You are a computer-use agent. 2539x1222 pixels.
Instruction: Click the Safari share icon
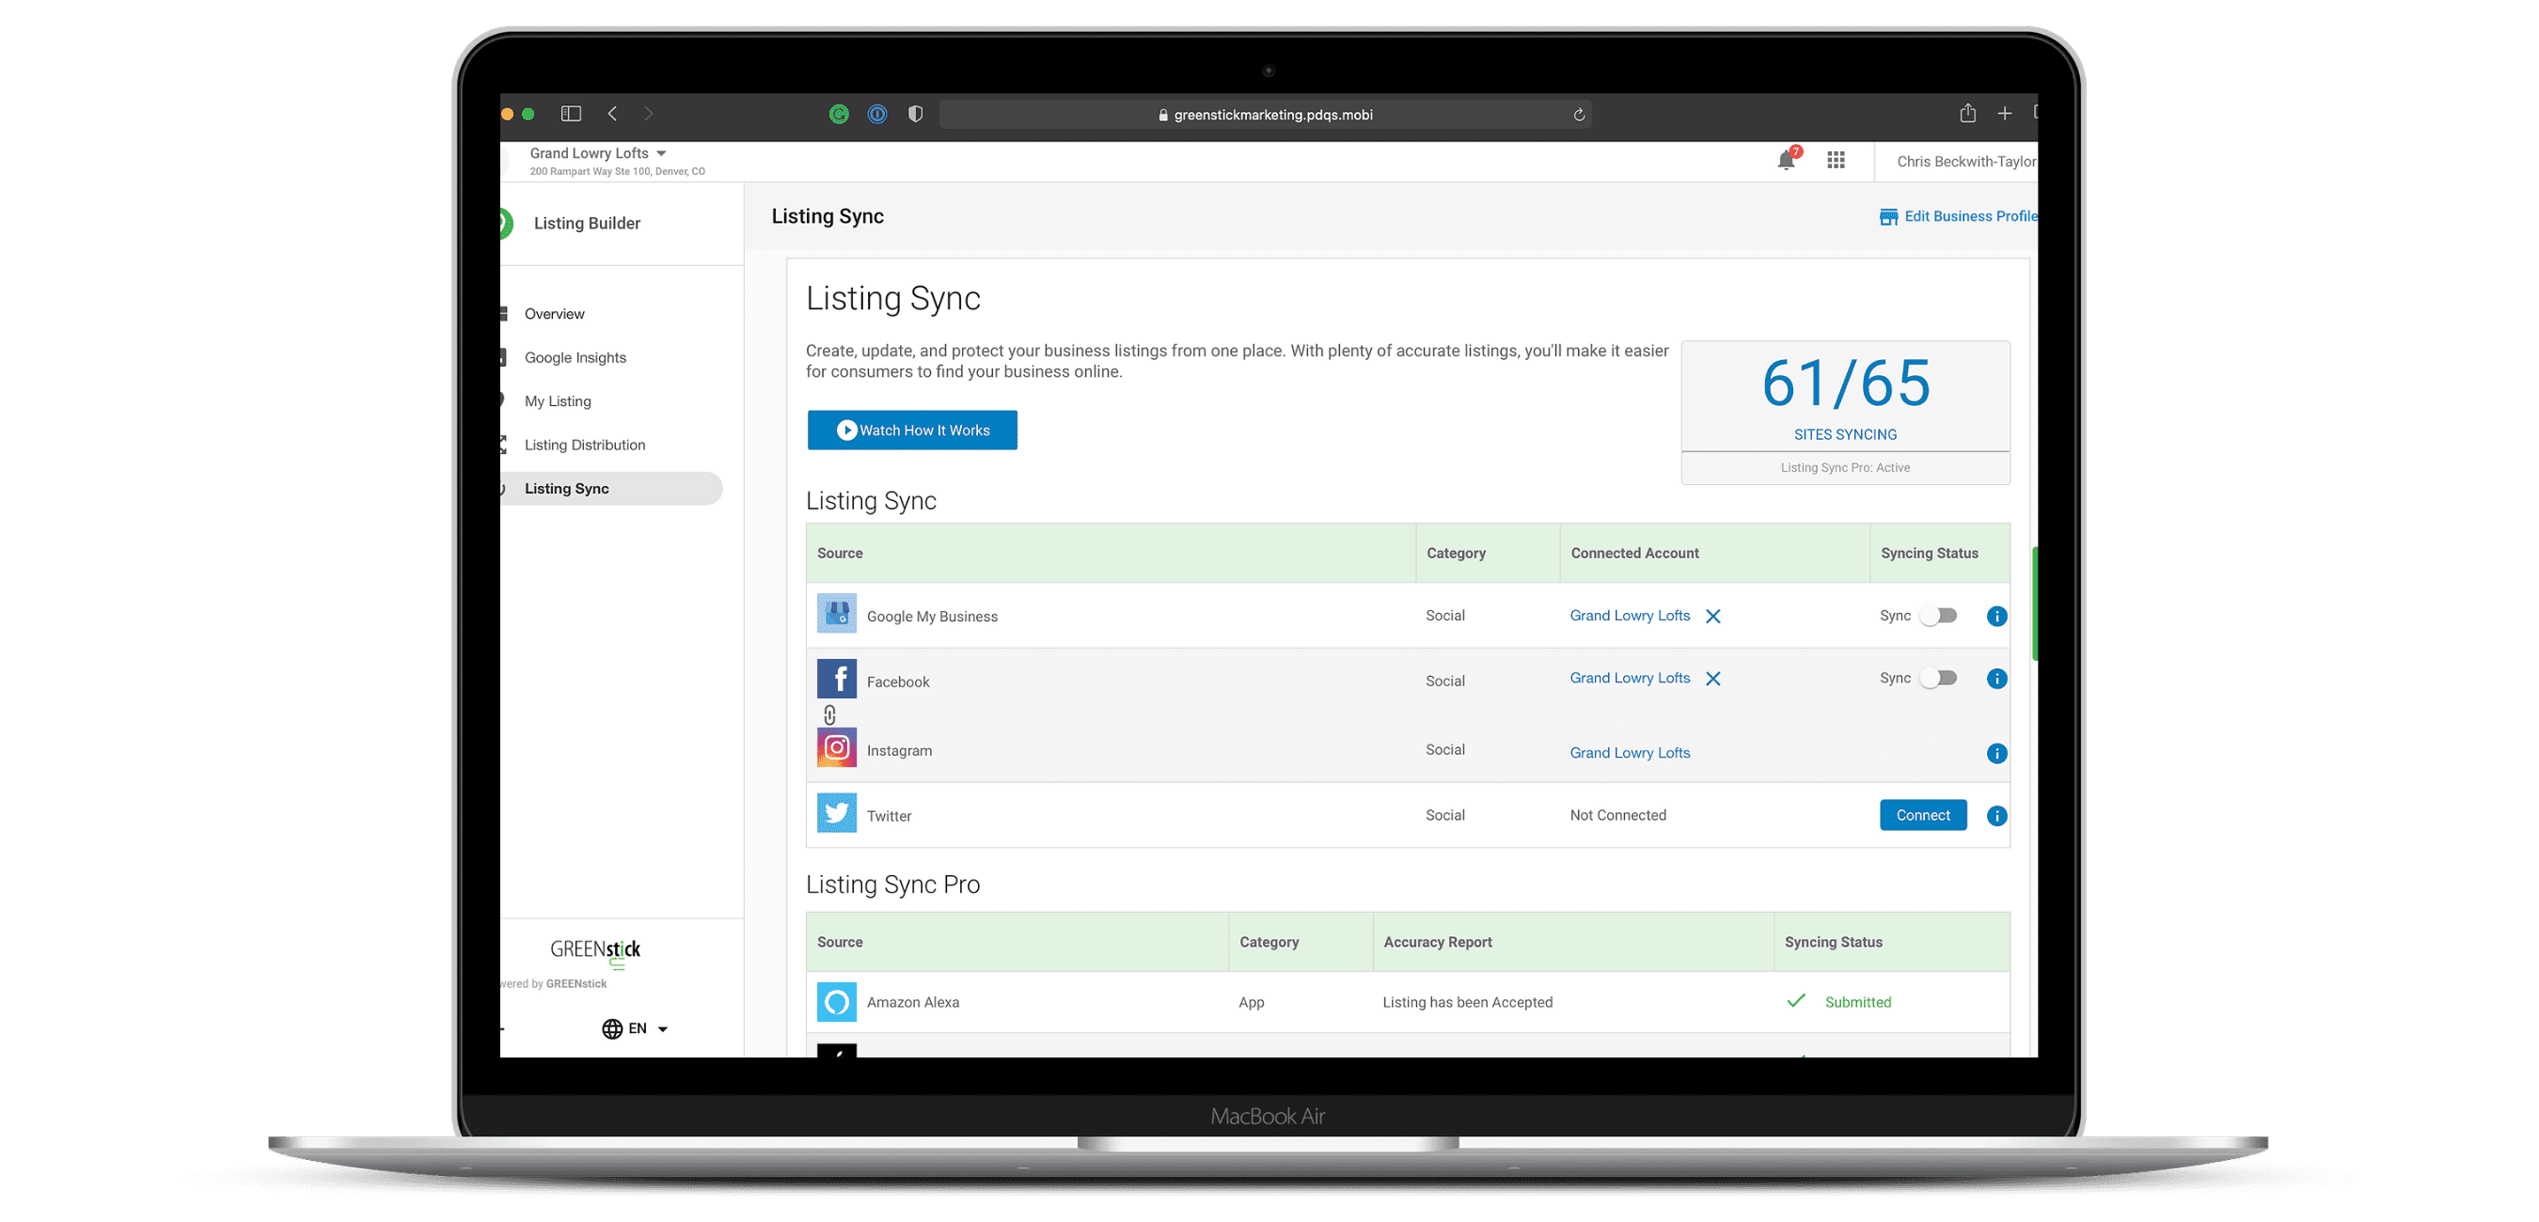tap(1967, 115)
